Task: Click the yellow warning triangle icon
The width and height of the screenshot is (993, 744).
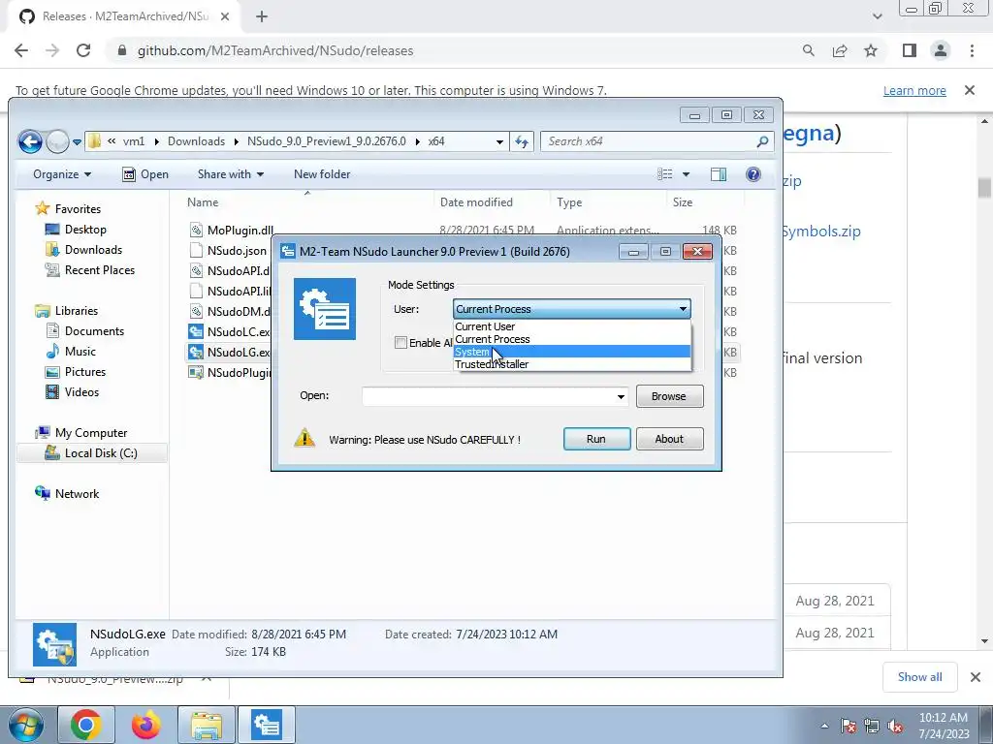Action: pyautogui.click(x=304, y=438)
